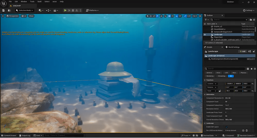Click the Scale lock icon in Transform
Viewport: 257px width, 138px height.
tap(220, 91)
